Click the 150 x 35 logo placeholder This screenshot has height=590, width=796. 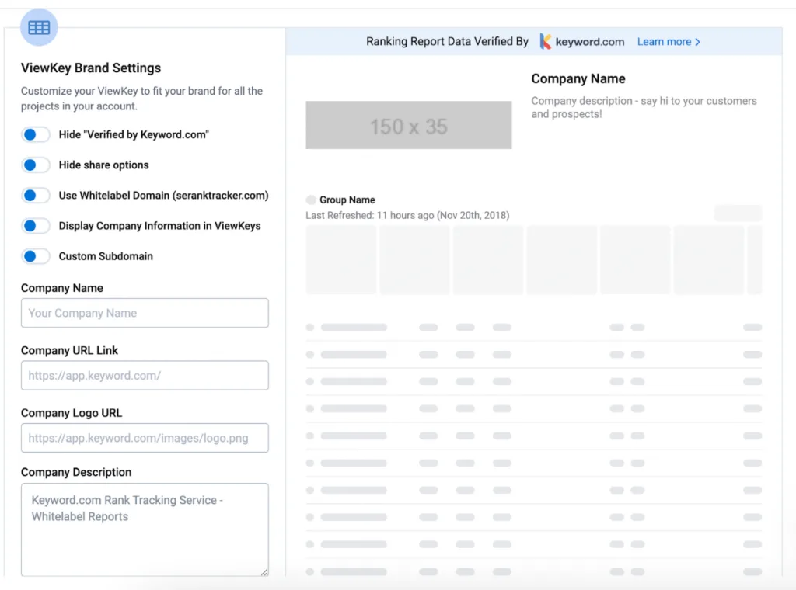pos(408,125)
